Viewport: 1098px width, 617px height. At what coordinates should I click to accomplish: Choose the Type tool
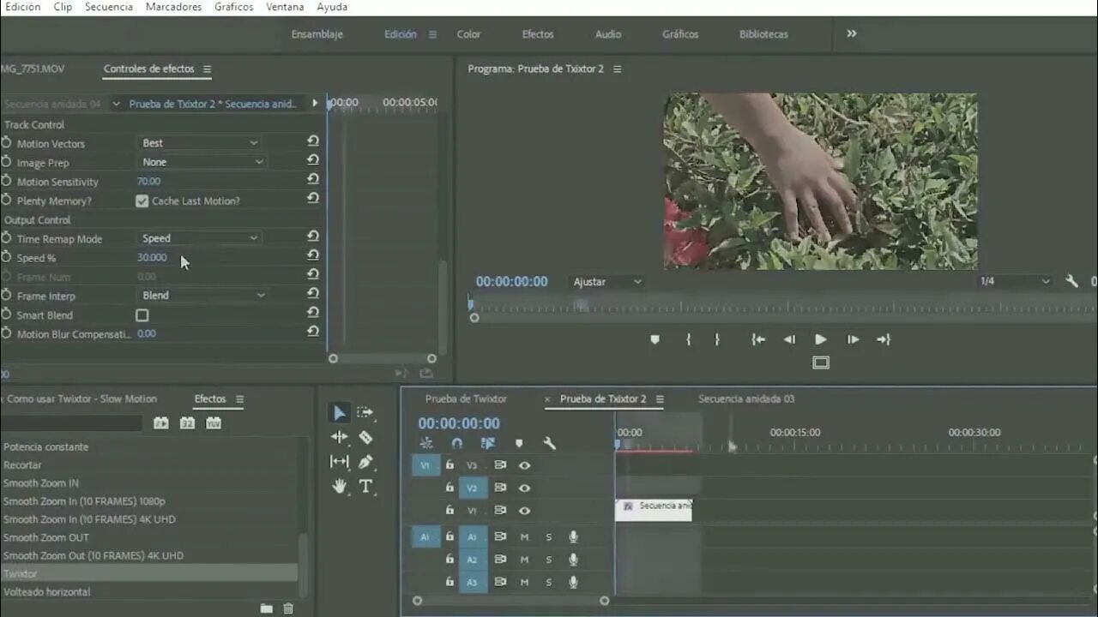point(365,487)
